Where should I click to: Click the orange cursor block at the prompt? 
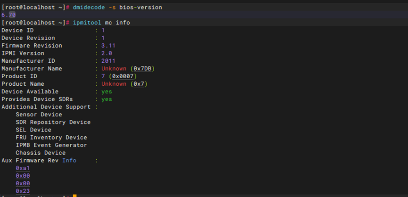[x=75, y=196]
